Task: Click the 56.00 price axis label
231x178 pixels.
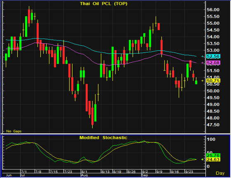Action: point(213,10)
